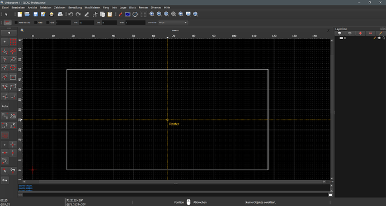Add a new layer with the red plus button

[x=360, y=33]
